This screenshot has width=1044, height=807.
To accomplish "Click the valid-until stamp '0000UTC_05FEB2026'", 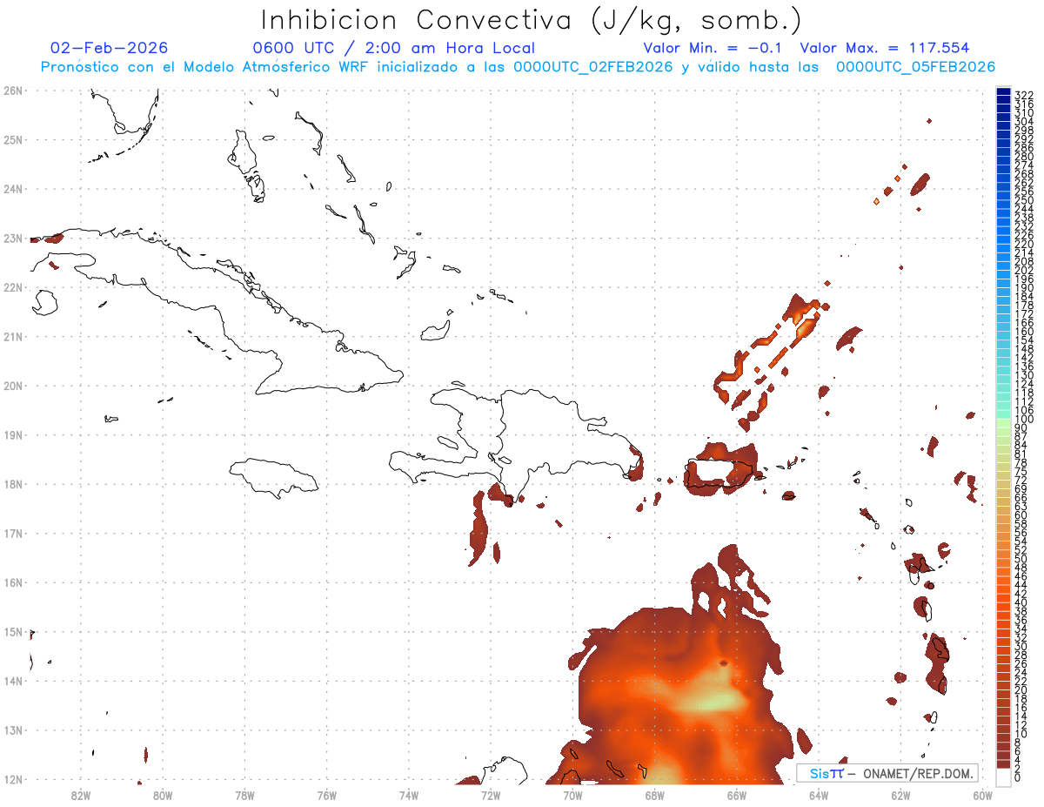I will pyautogui.click(x=916, y=67).
